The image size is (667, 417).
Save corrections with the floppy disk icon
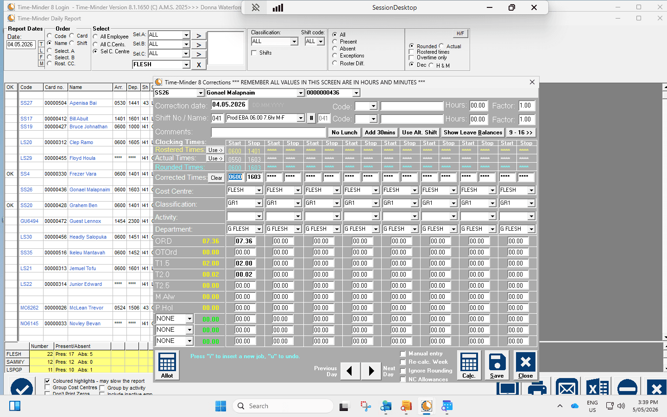coord(497,365)
